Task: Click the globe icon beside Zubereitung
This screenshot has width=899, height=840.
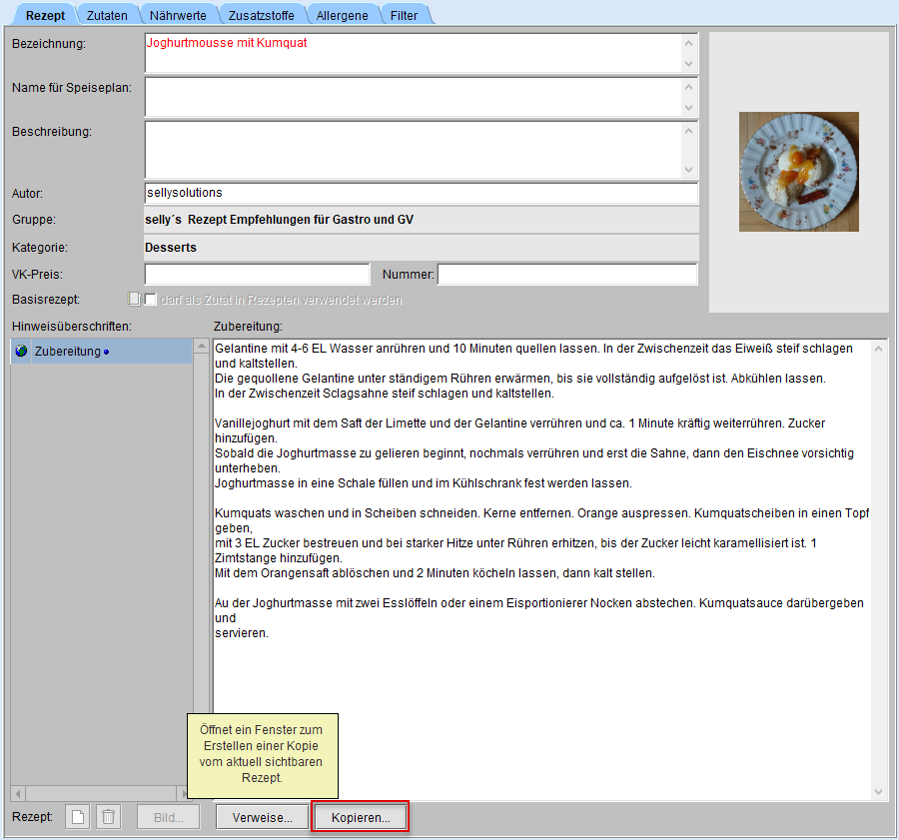Action: 22,352
